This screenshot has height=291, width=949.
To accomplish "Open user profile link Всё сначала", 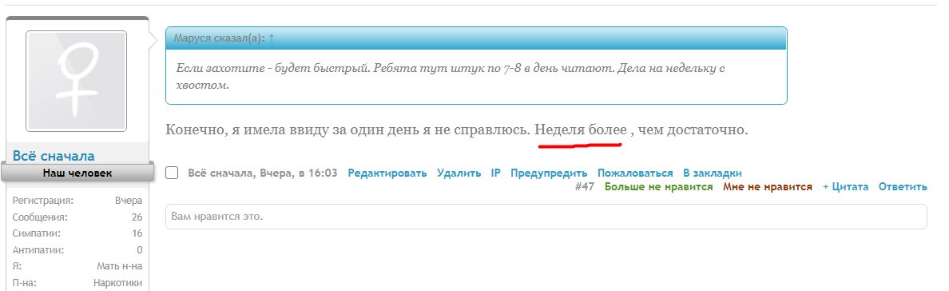I will point(54,156).
